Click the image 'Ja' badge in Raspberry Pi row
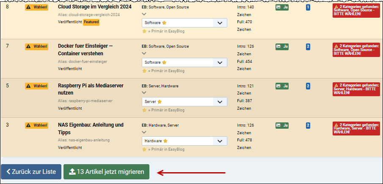The height and width of the screenshot is (184, 383). [x=282, y=86]
